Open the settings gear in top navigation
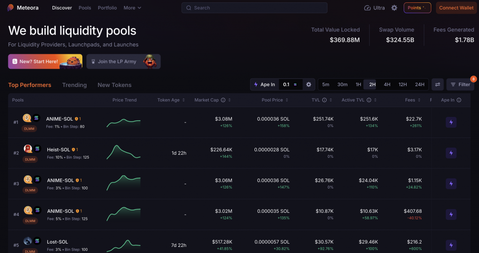The image size is (479, 253). (x=394, y=8)
